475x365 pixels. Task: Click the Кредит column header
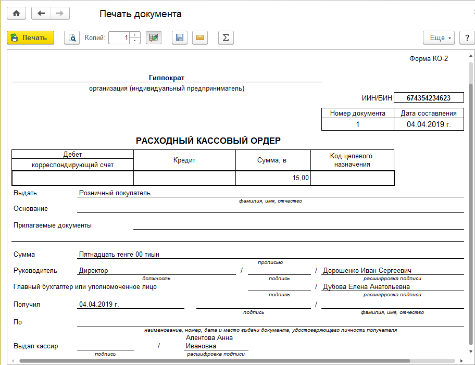[184, 160]
